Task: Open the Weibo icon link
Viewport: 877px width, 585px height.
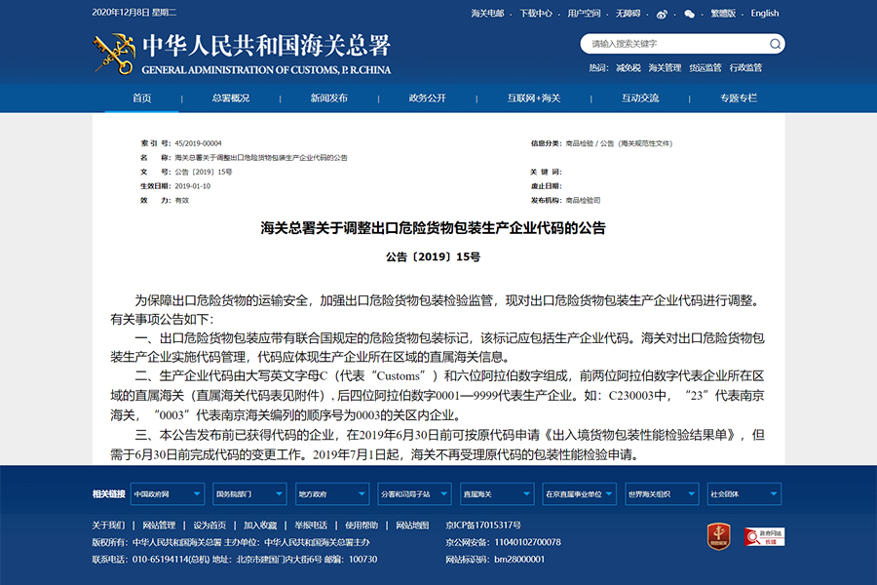Action: coord(662,14)
